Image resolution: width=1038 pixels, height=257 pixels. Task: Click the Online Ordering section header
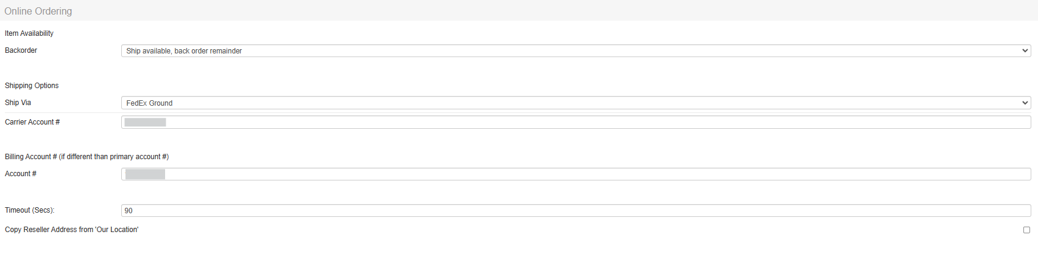pos(38,11)
